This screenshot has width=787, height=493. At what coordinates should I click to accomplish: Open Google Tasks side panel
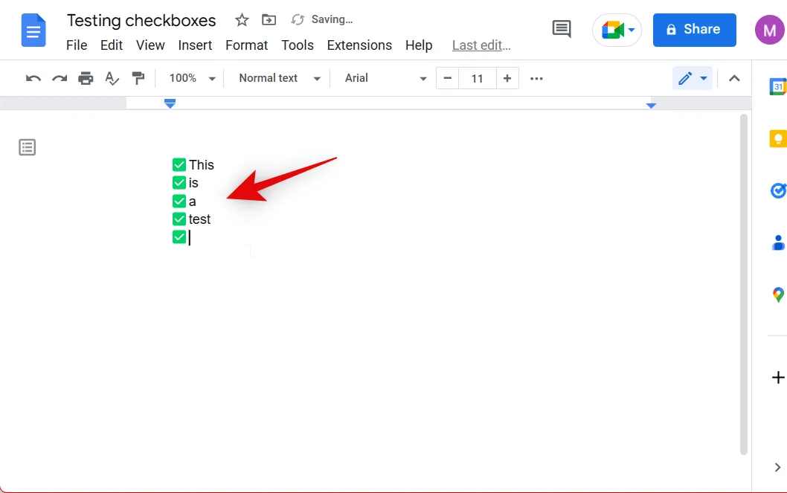pyautogui.click(x=778, y=190)
